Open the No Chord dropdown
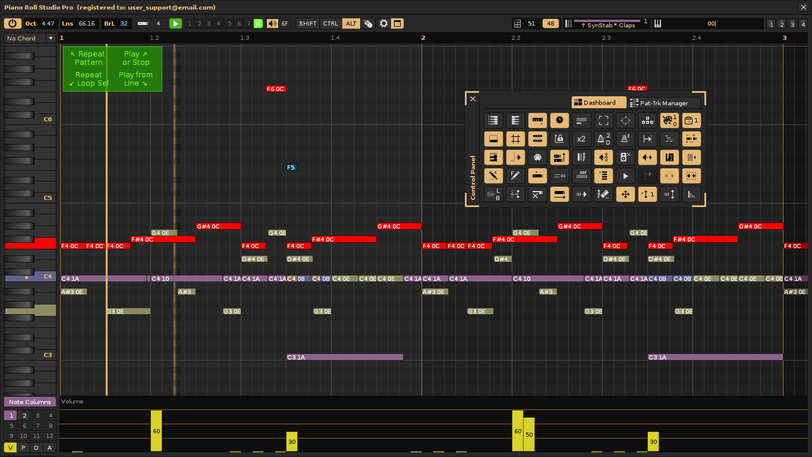The image size is (812, 457). click(x=30, y=38)
